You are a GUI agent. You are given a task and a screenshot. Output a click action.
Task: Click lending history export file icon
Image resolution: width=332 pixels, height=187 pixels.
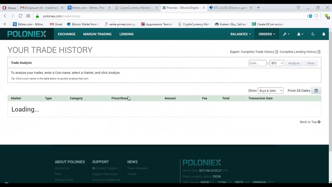319,52
